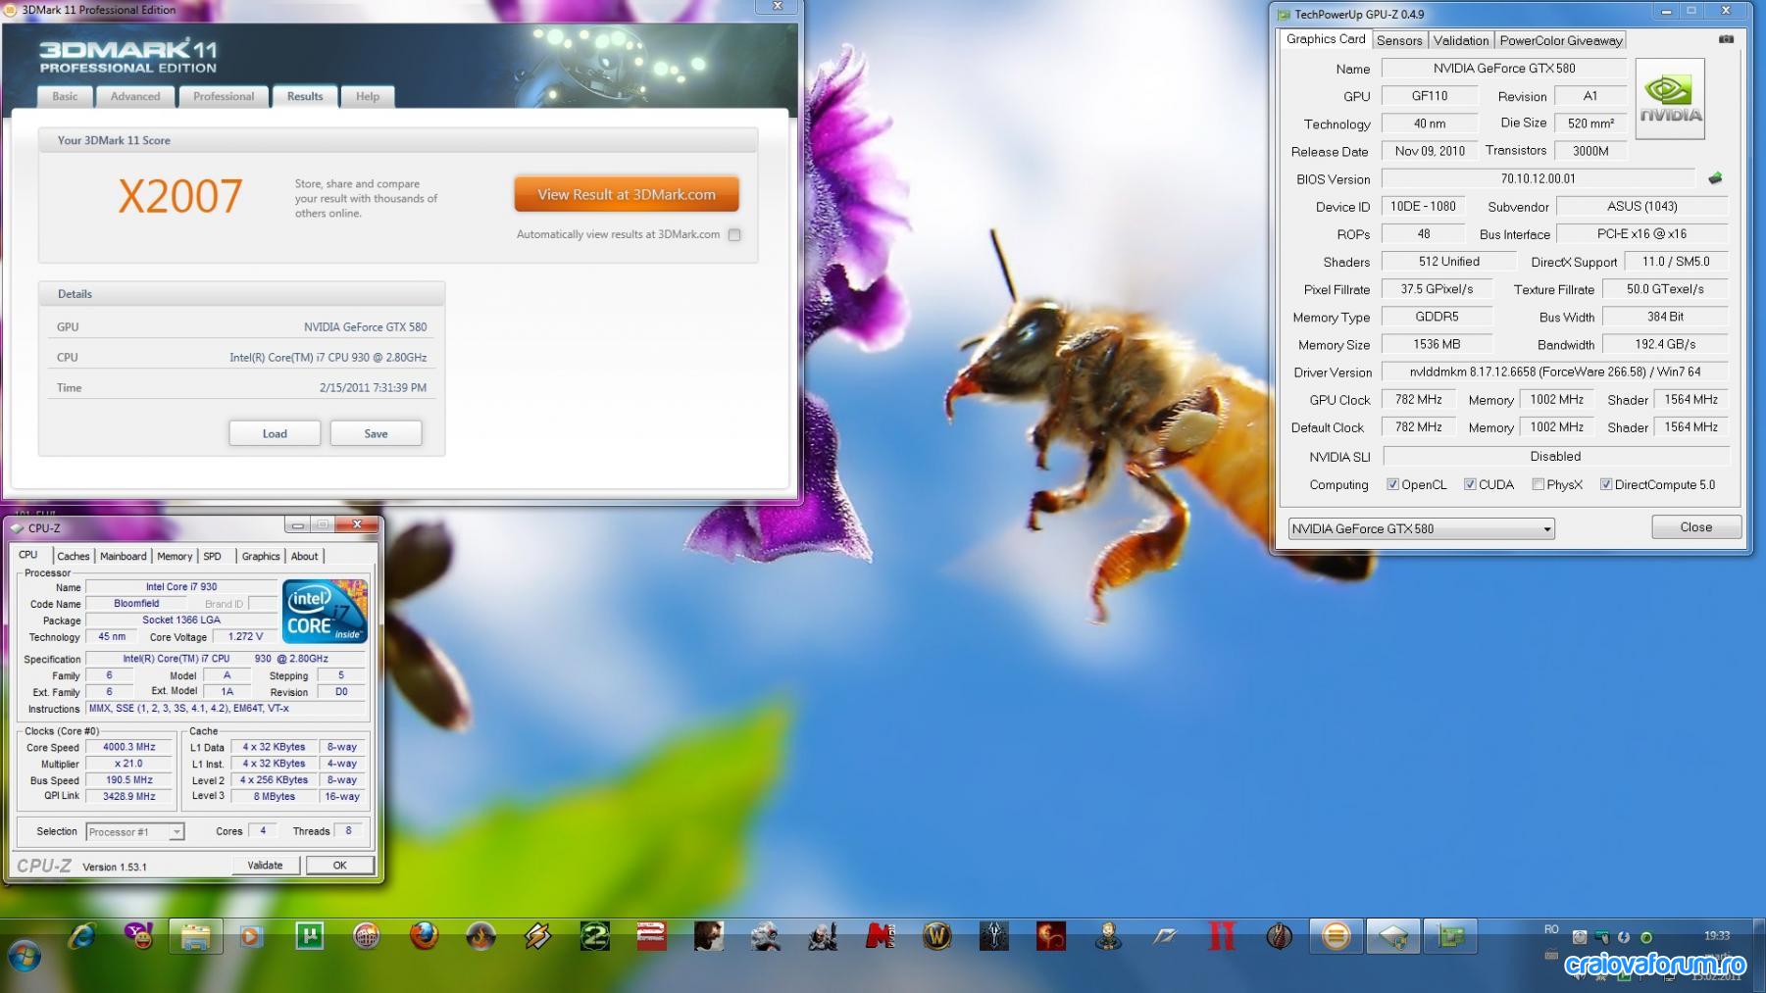
Task: Toggle the DirectCompute 5.0 checkbox
Action: [1606, 484]
